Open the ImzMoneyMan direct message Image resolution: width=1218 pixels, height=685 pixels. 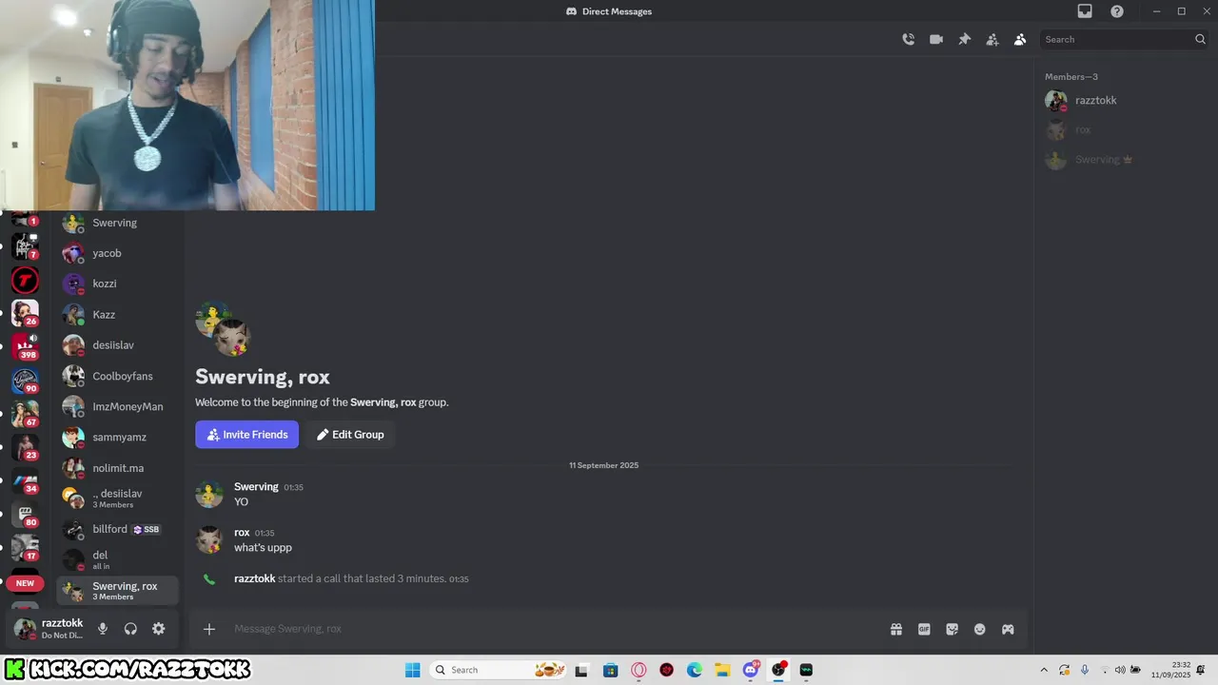[x=118, y=406]
